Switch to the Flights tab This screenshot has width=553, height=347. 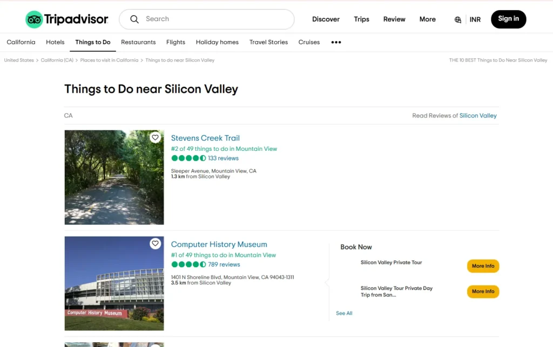coord(176,42)
